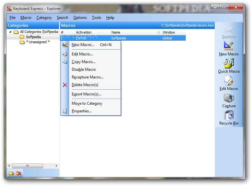The image size is (252, 186).
Task: Sort macros by Window column header
Action: coord(174,32)
